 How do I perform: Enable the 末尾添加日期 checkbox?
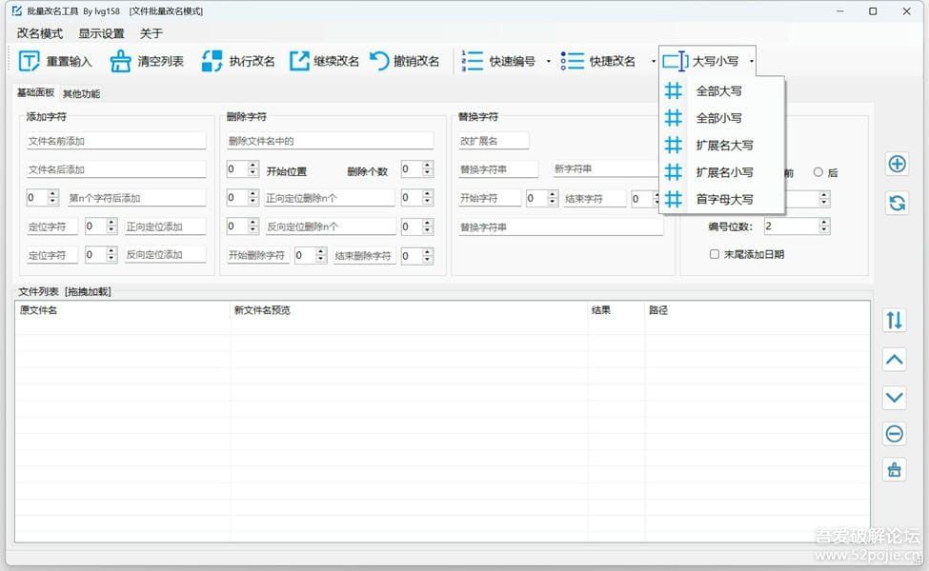[x=715, y=253]
